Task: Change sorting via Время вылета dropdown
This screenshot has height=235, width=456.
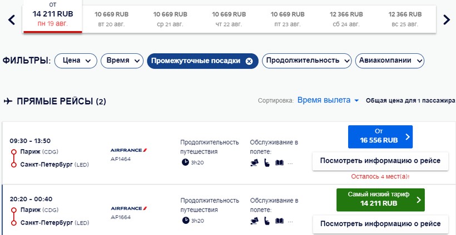Action: coord(328,100)
